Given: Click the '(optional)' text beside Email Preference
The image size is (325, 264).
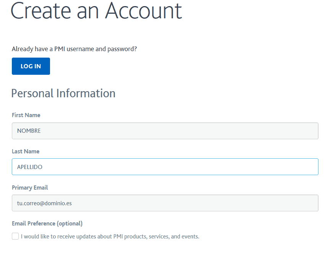Looking at the screenshot, I should tap(70, 224).
